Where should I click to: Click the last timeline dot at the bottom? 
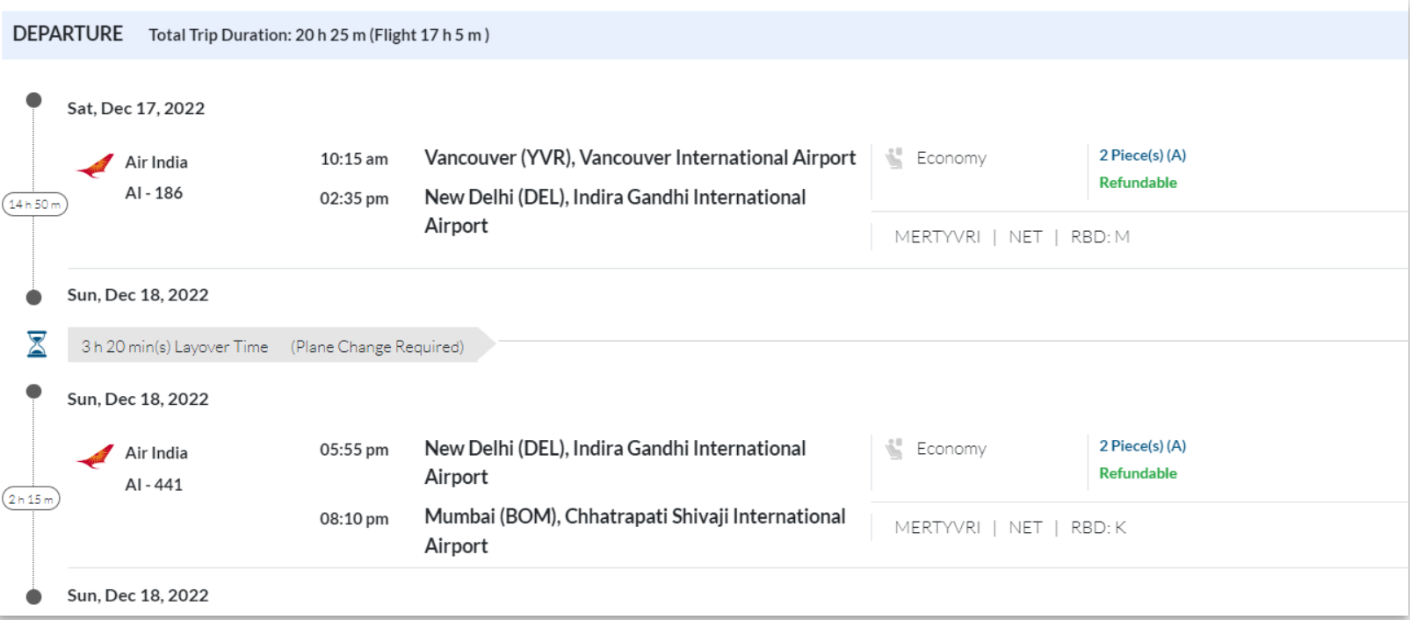coord(33,597)
